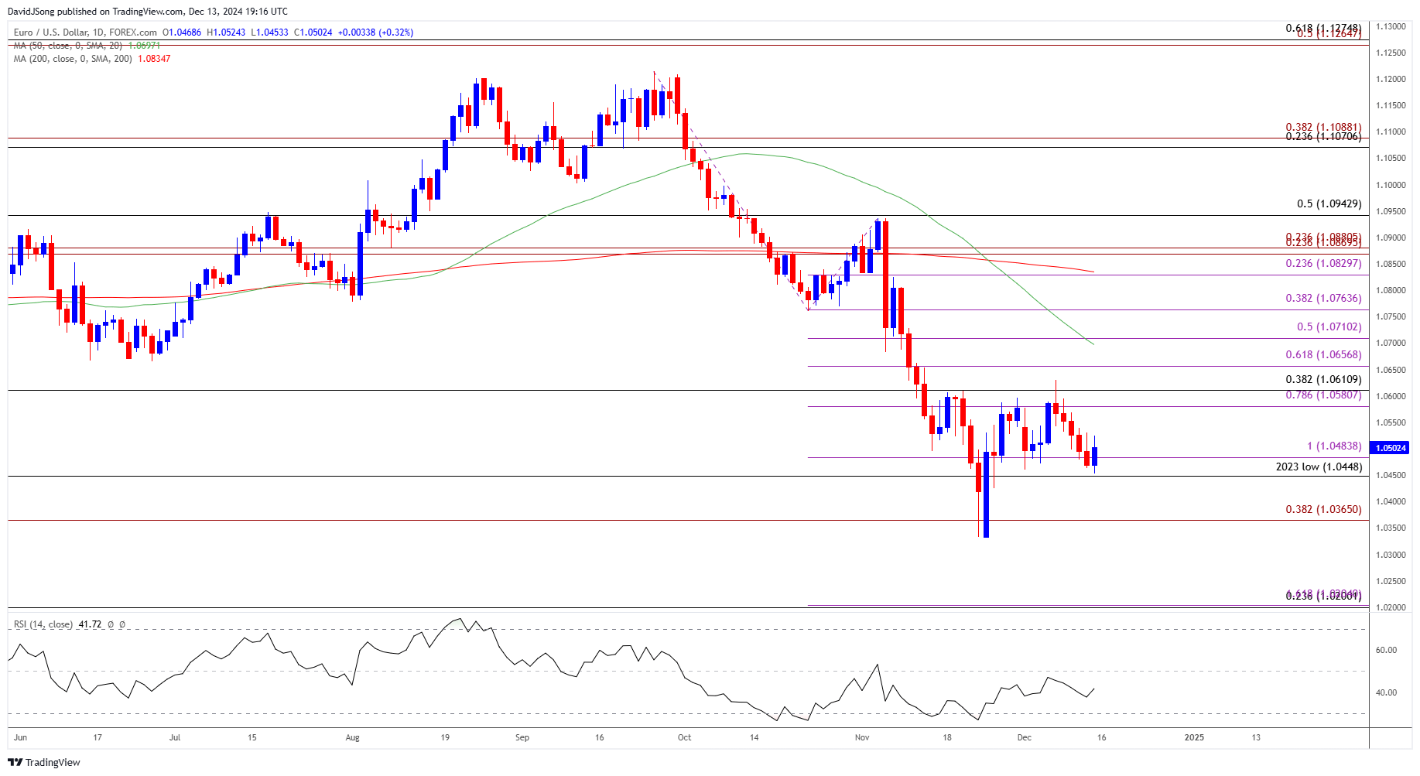This screenshot has width=1420, height=776.
Task: Select the Oct marker on date axis
Action: (684, 737)
